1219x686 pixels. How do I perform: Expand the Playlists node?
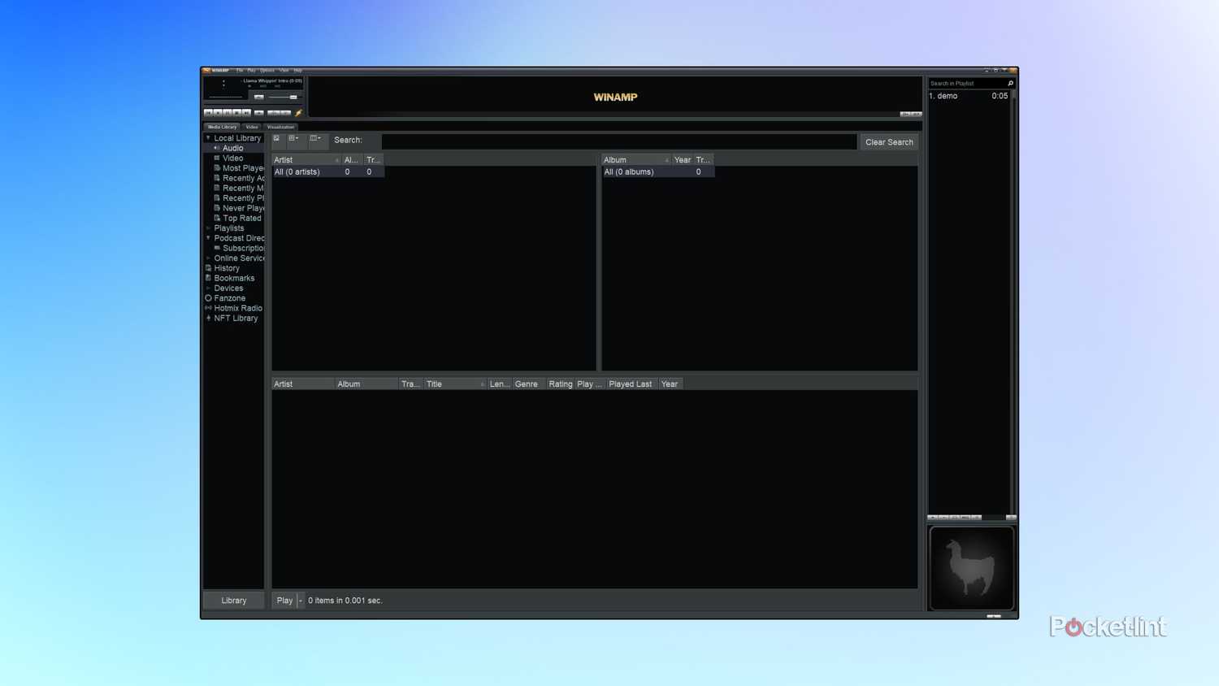coord(209,228)
